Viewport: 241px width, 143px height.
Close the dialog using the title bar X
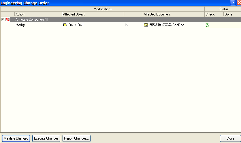click(x=239, y=3)
